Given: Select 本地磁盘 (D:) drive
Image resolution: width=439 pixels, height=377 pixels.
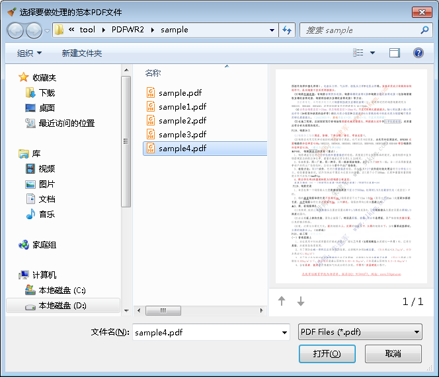Looking at the screenshot, I should tap(62, 306).
